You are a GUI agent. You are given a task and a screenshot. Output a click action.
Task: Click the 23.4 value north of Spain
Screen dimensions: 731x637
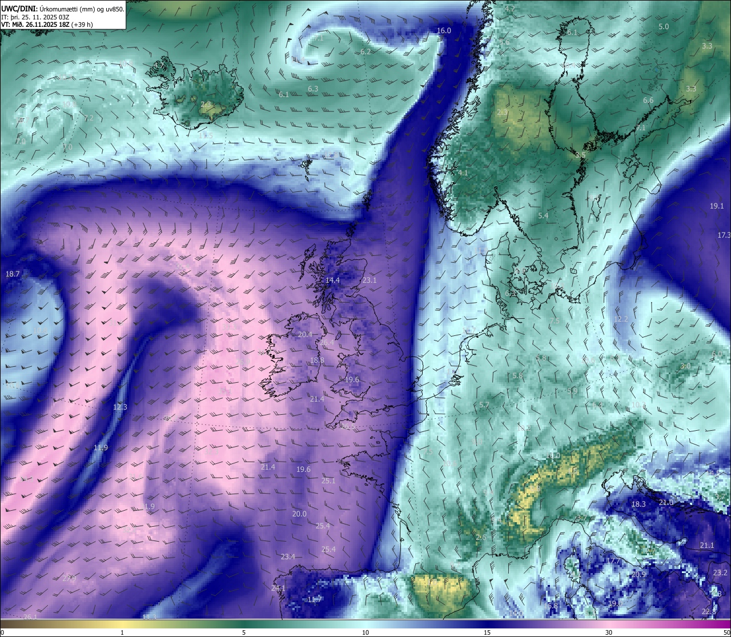[x=288, y=557]
